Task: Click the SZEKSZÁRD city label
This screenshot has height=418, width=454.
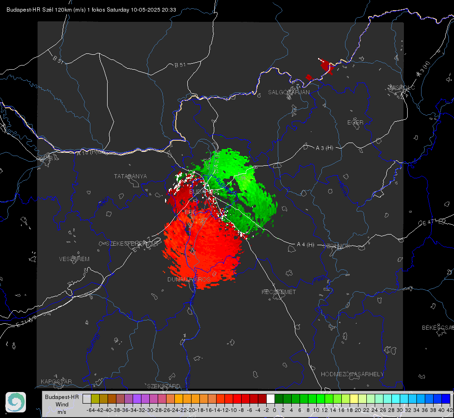Action: pyautogui.click(x=164, y=386)
